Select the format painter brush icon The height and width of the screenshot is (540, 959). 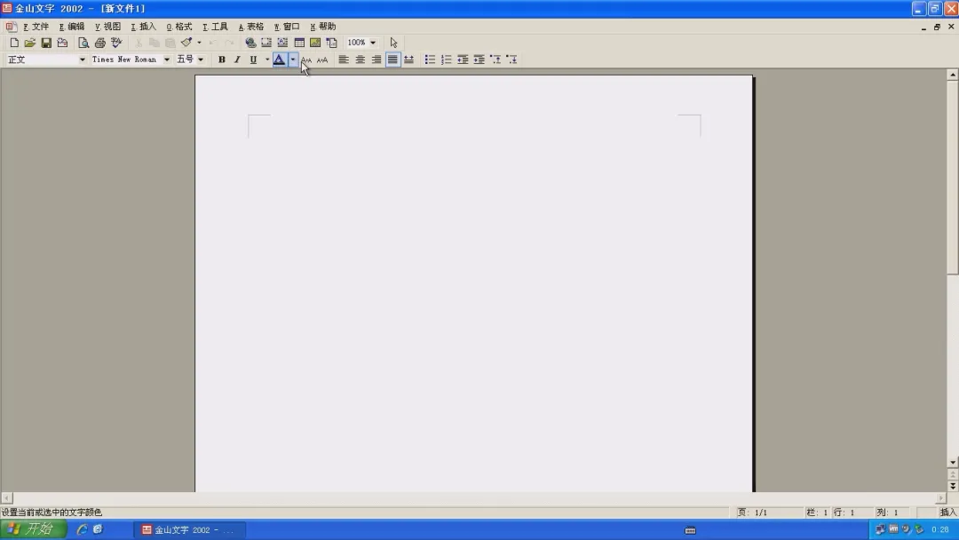[186, 43]
